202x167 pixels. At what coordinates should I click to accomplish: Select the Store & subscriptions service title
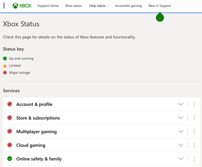click(x=38, y=118)
